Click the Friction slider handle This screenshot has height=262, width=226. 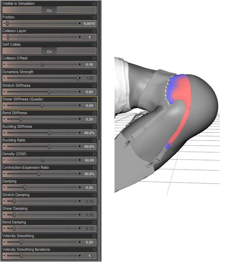click(x=8, y=23)
